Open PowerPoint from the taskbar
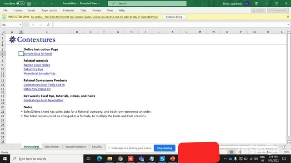 [x=173, y=159]
